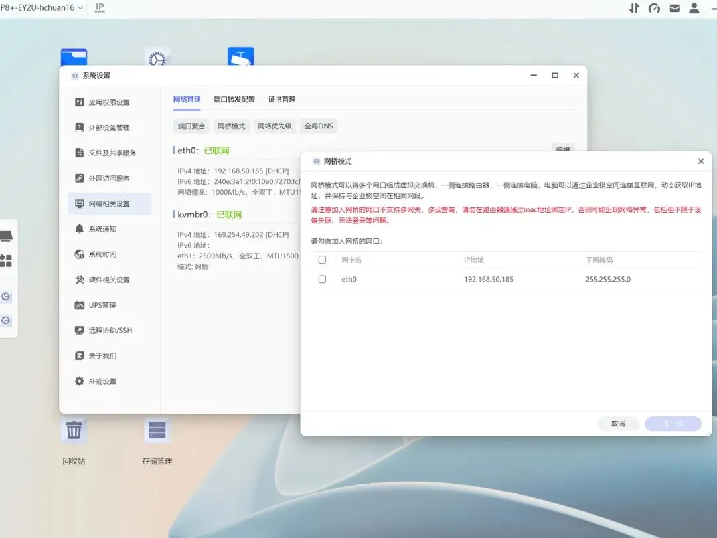Open the blue folder desktop icon
The width and height of the screenshot is (717, 538).
tap(74, 58)
